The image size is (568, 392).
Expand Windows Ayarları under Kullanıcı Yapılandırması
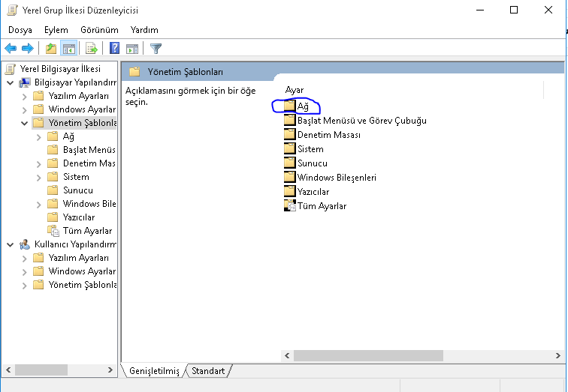pyautogui.click(x=24, y=271)
